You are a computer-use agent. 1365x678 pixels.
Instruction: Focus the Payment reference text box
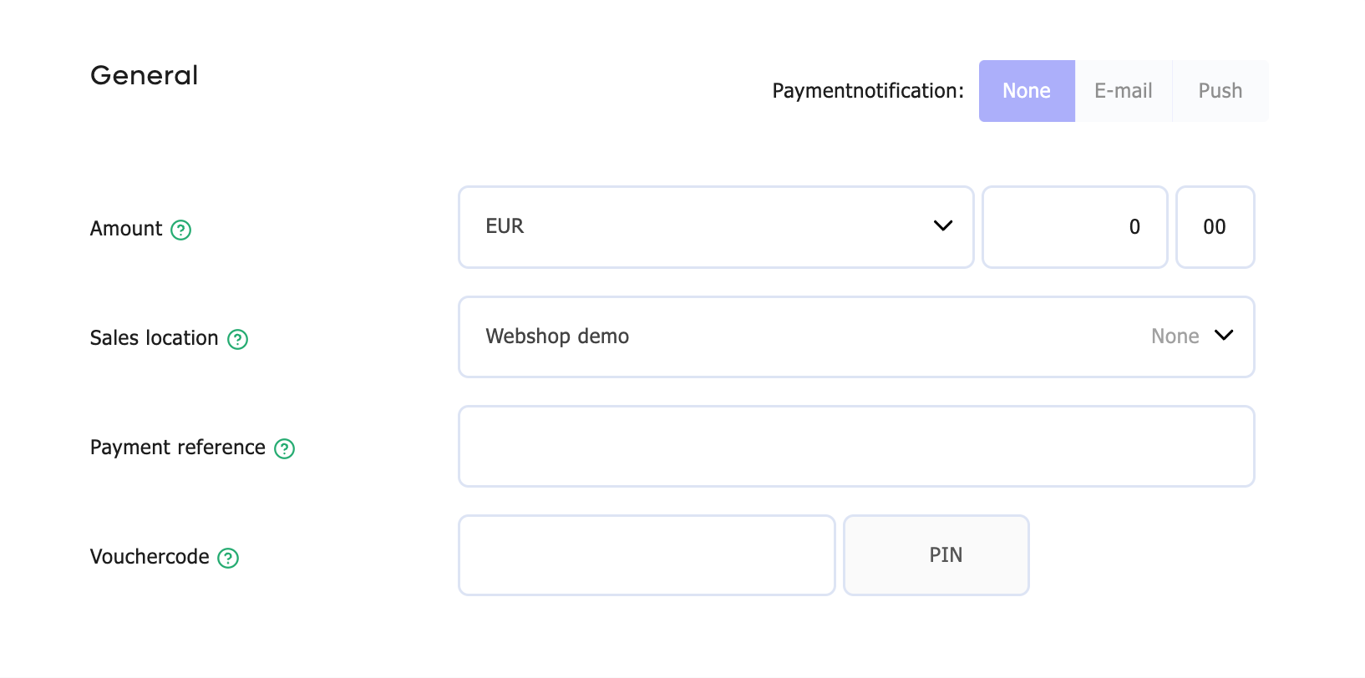[x=856, y=446]
